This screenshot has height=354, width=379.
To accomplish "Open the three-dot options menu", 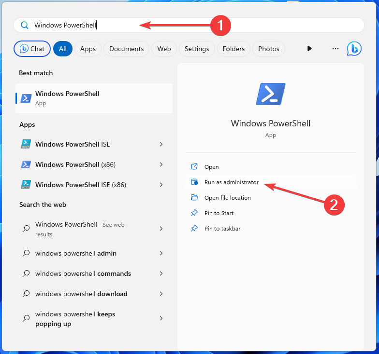I will click(x=335, y=49).
